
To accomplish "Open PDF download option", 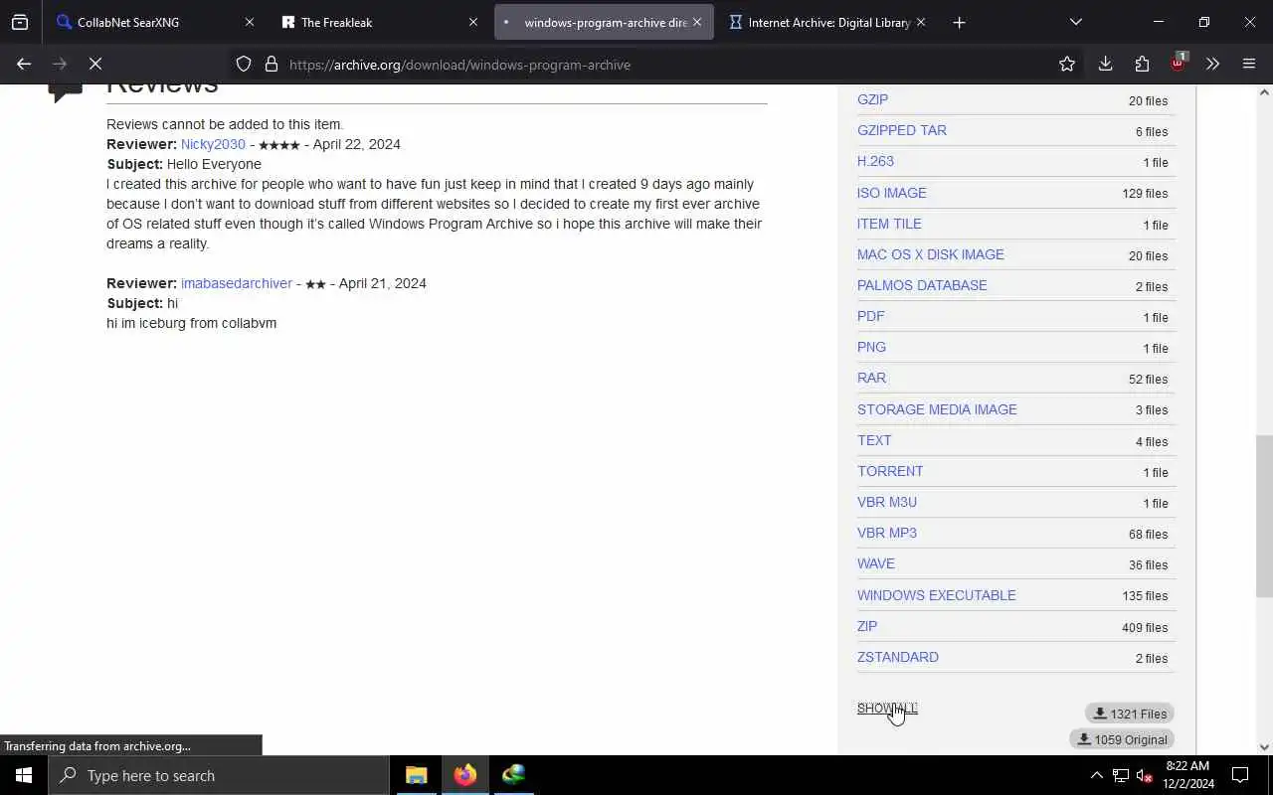I will (x=870, y=316).
